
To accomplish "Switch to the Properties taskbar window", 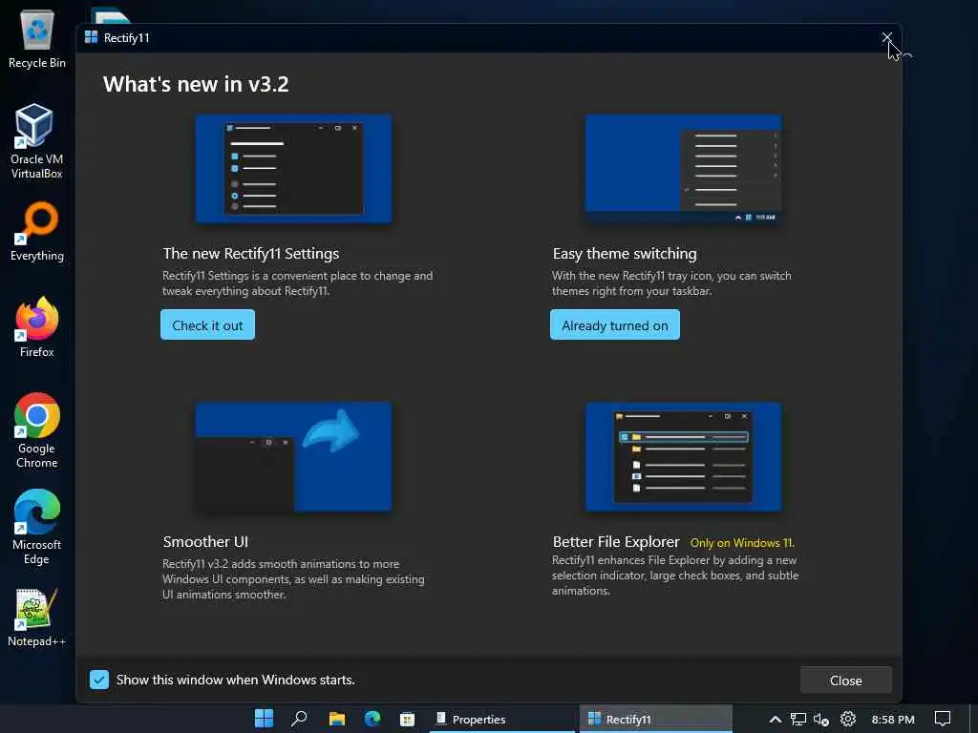I will pos(501,719).
